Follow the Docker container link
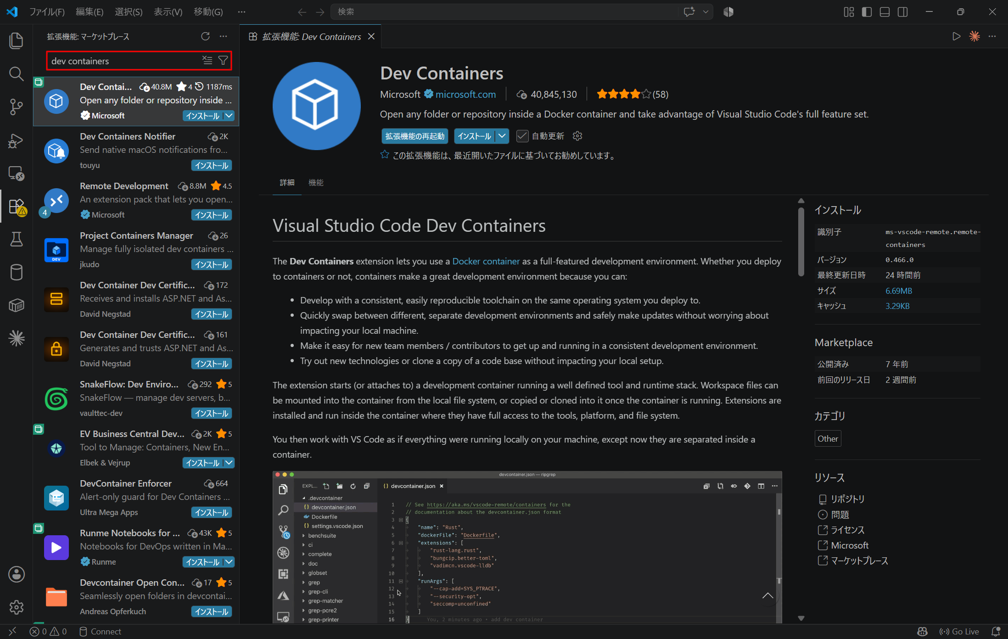The image size is (1008, 639). coord(486,261)
